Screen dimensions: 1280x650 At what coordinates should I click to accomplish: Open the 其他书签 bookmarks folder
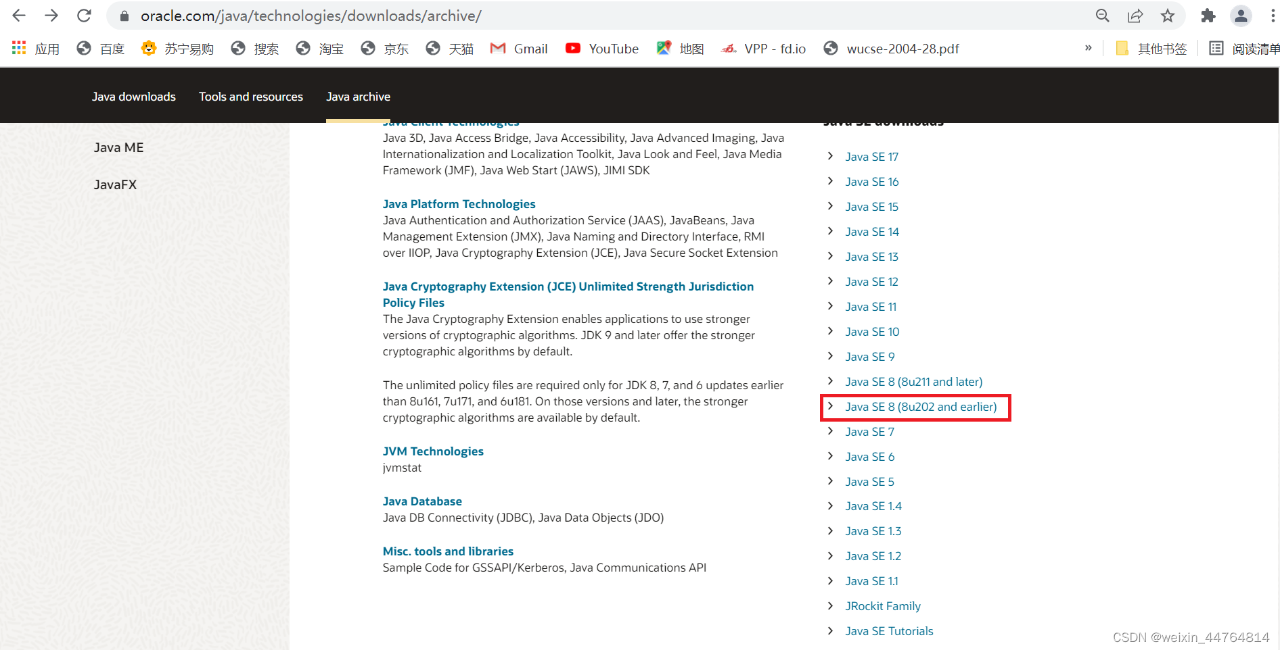tap(1151, 49)
